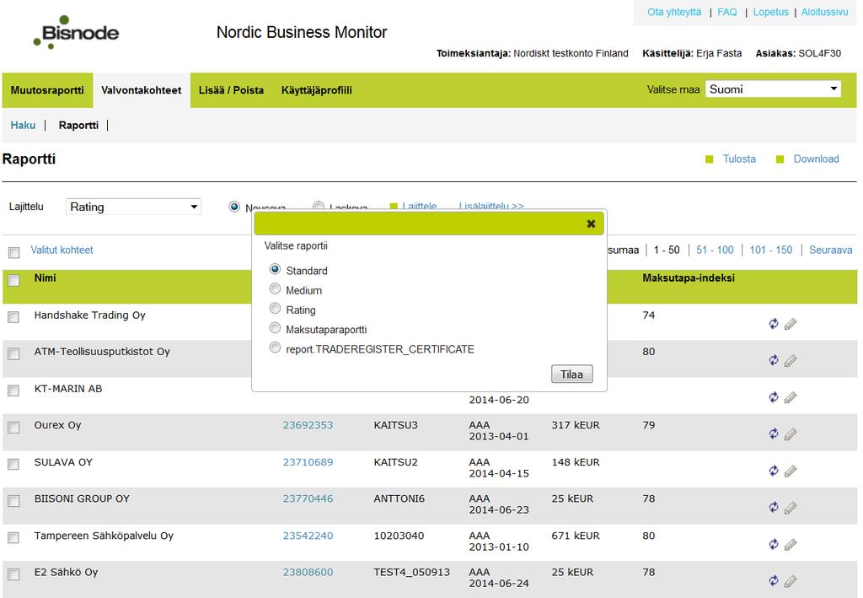Image resolution: width=863 pixels, height=598 pixels.
Task: Tick the checkbox for SULAVA OY
Action: [13, 464]
